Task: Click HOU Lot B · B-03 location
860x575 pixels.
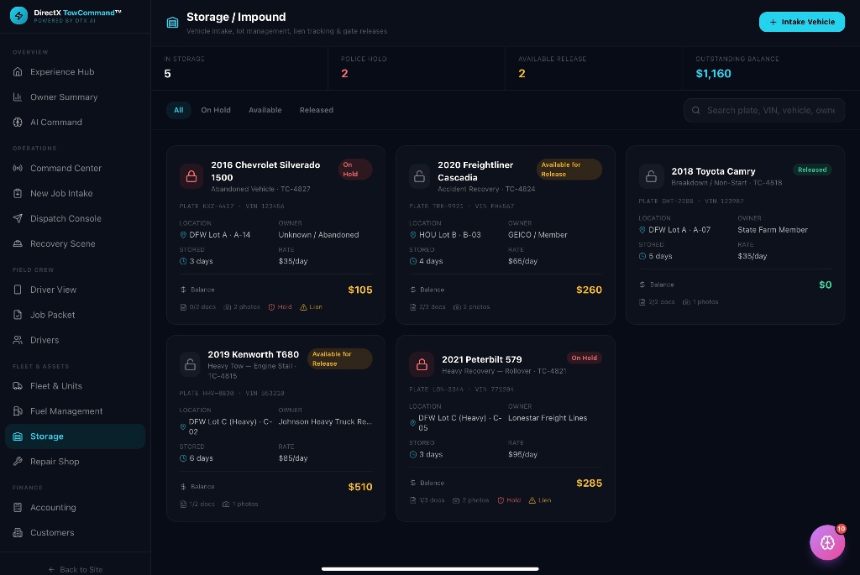Action: tap(445, 235)
